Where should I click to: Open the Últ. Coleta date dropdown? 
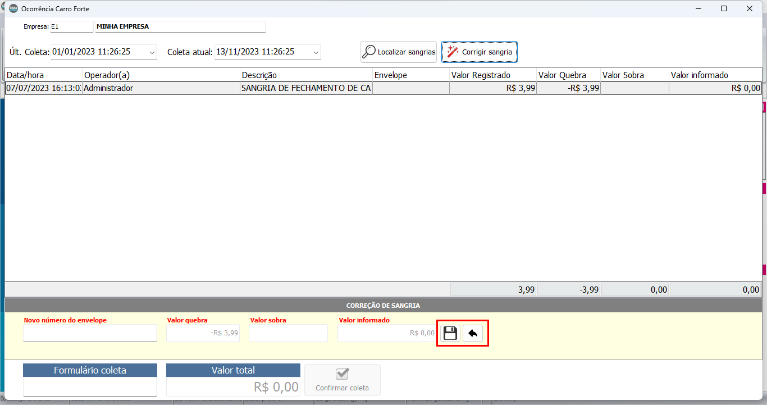coord(152,52)
